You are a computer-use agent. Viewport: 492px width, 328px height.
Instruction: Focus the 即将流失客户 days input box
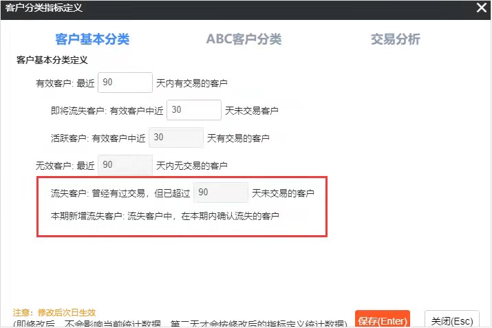click(x=193, y=110)
